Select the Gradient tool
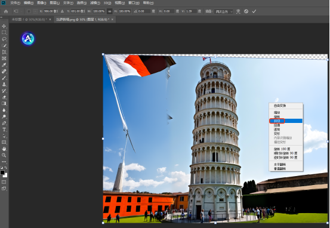Viewport: 330px width, 228px height. point(4,103)
